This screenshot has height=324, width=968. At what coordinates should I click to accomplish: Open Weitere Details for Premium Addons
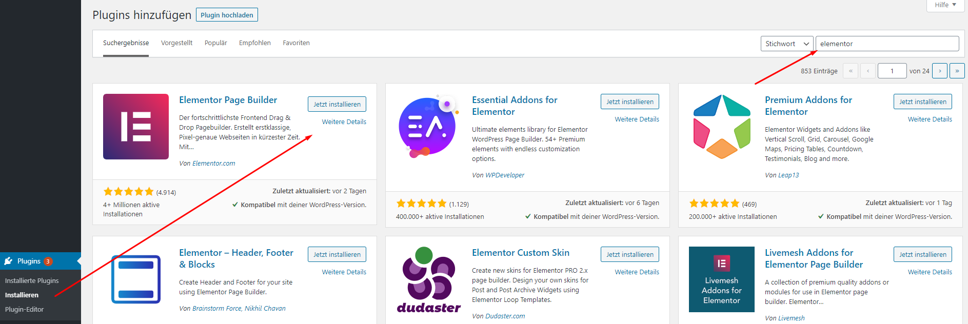[930, 119]
